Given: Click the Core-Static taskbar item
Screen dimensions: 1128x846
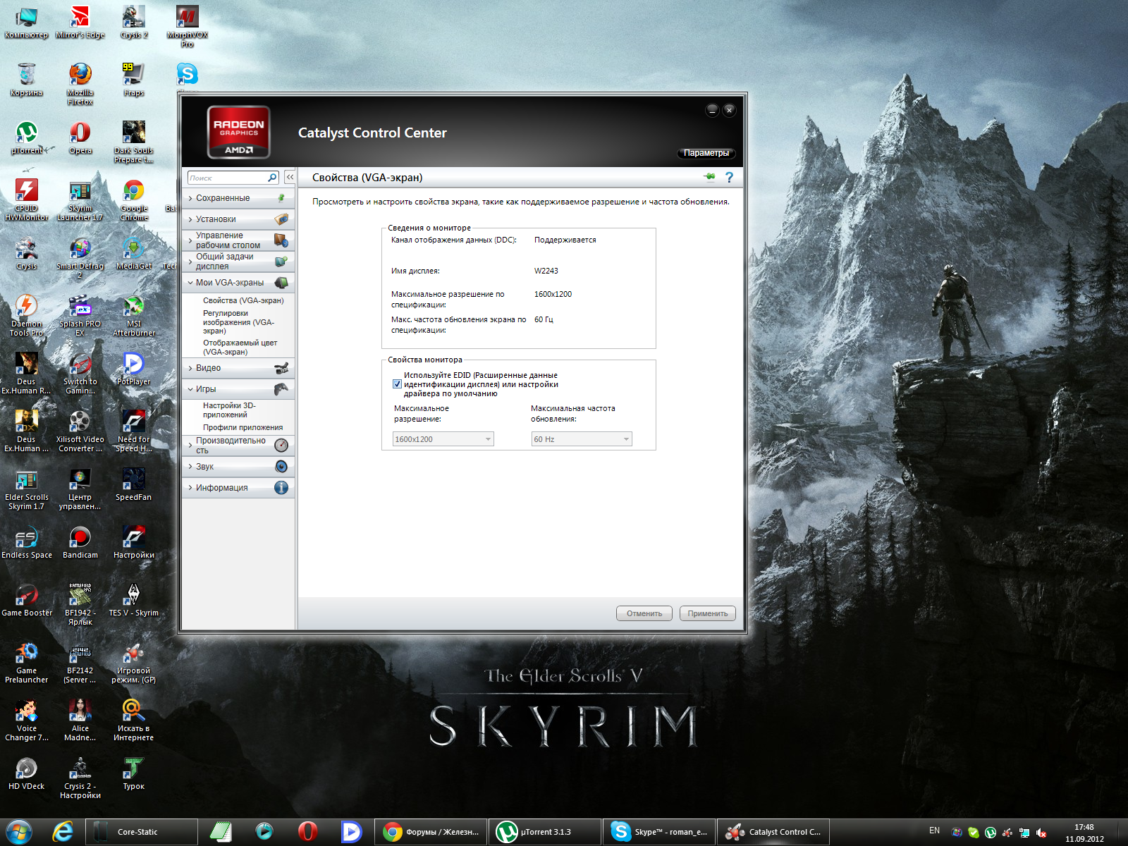Looking at the screenshot, I should click(x=142, y=832).
